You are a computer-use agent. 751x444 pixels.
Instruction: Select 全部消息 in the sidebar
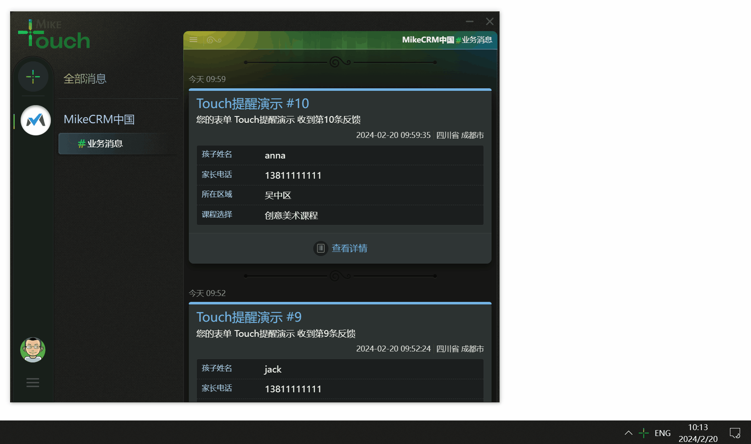85,79
